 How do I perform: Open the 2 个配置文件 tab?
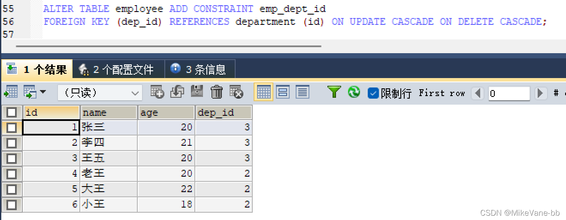tap(118, 69)
